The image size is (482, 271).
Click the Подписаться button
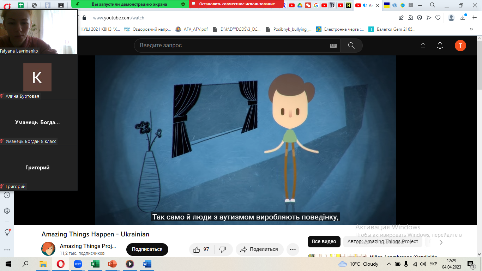[x=147, y=249]
